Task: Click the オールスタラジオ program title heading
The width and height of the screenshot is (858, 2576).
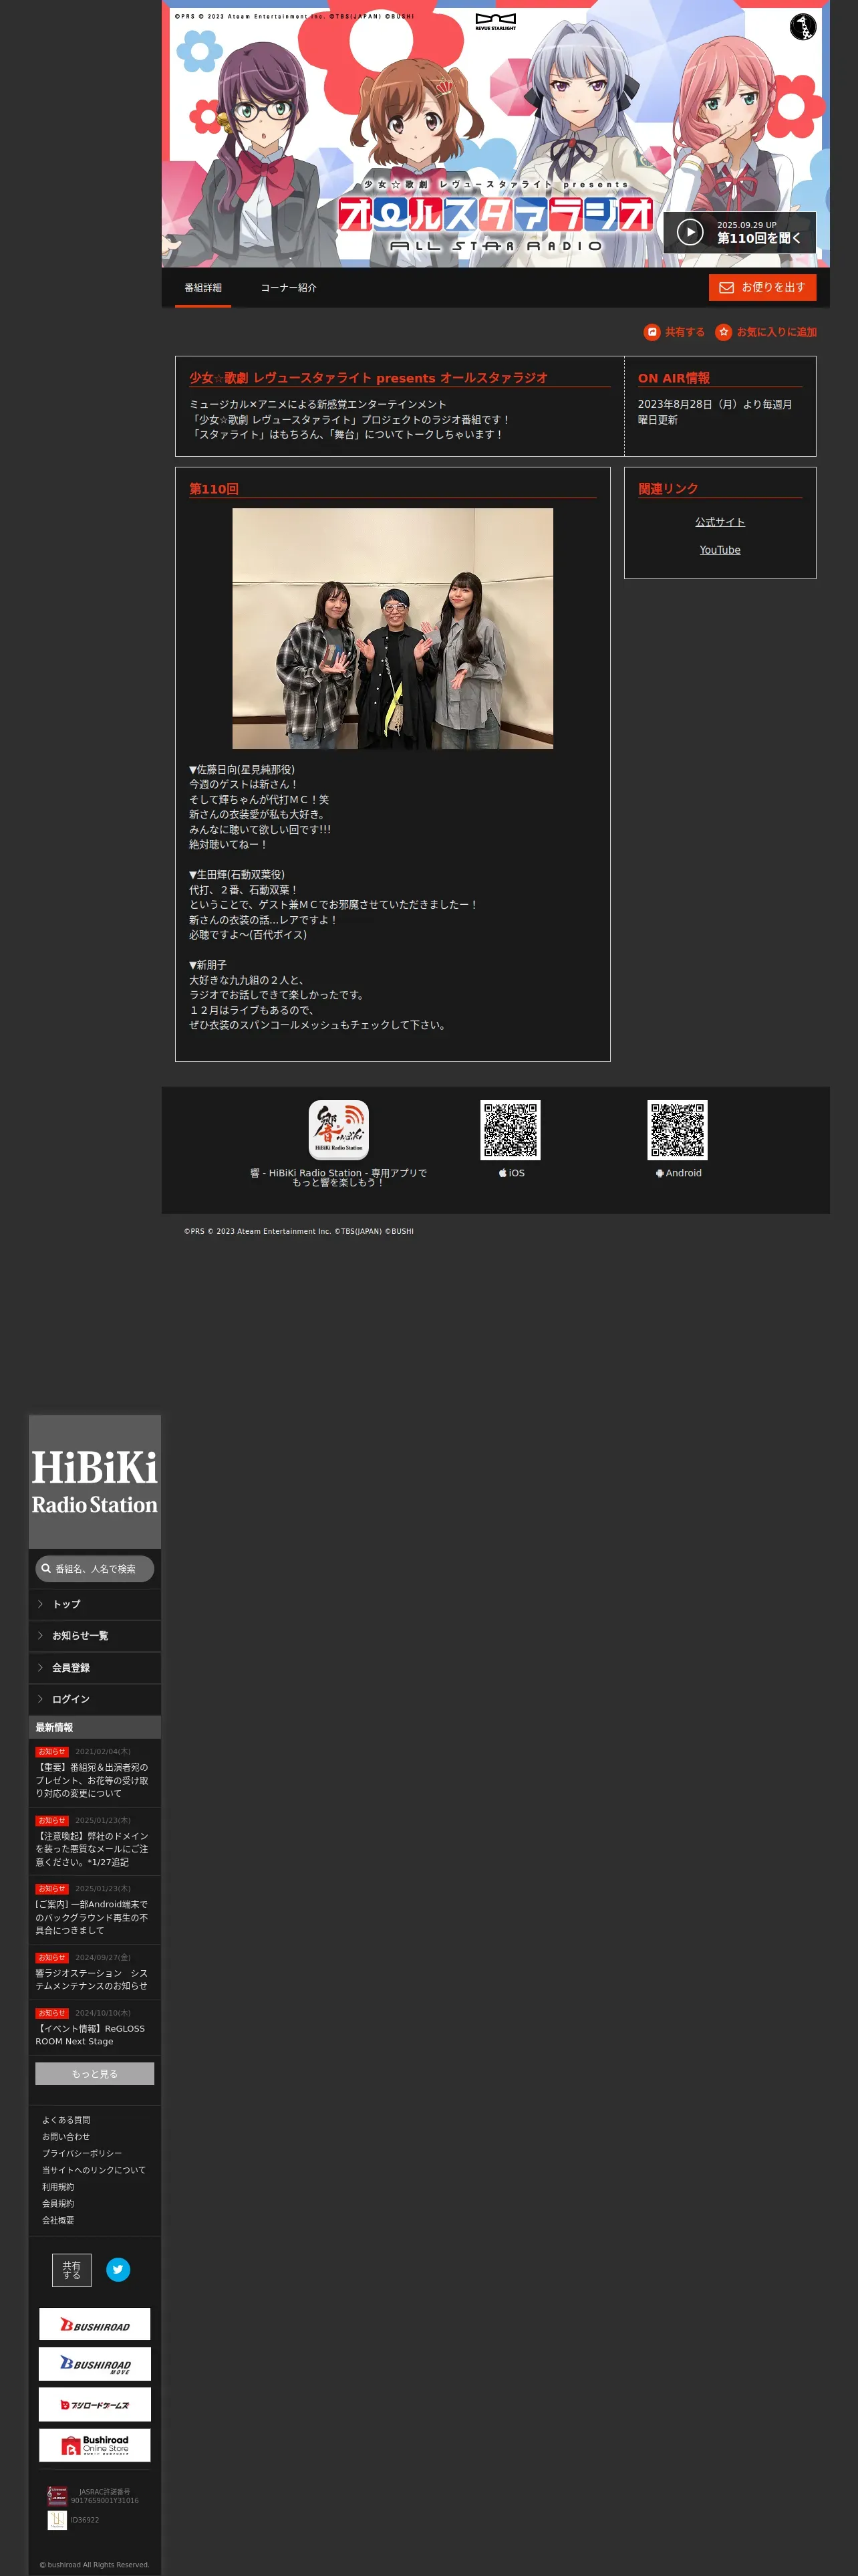Action: 369,378
